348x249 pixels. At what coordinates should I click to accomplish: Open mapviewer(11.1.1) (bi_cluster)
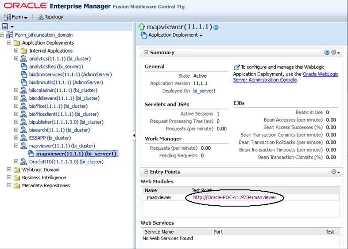pos(62,146)
